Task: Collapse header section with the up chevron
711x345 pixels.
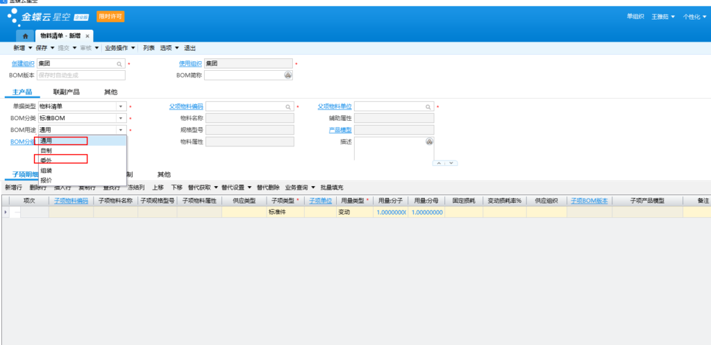Action: tap(439, 162)
